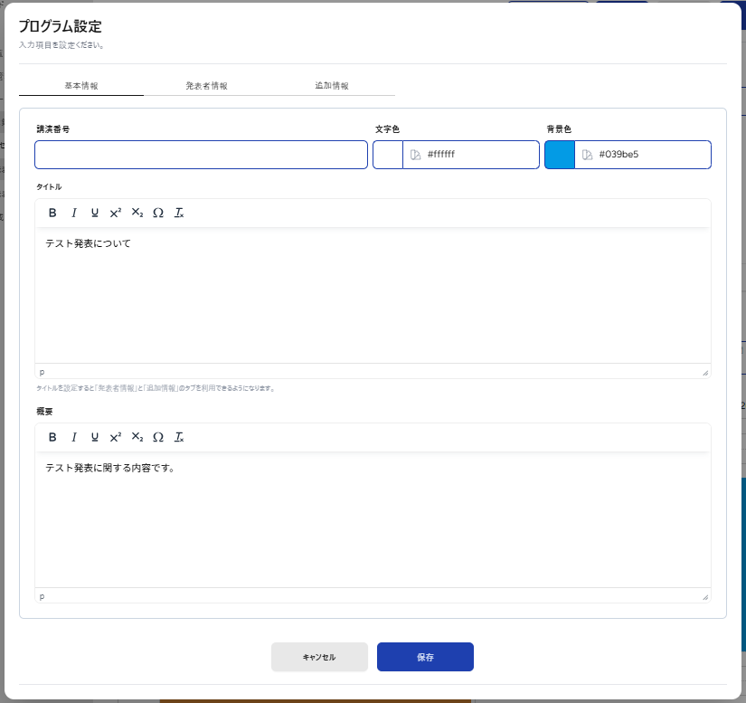This screenshot has width=746, height=703.
Task: Toggle Bold in the タイトル editor toolbar
Action: click(x=52, y=213)
